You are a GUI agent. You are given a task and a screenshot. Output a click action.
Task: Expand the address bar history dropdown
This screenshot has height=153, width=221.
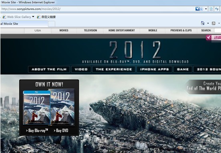pyautogui.click(x=206, y=9)
